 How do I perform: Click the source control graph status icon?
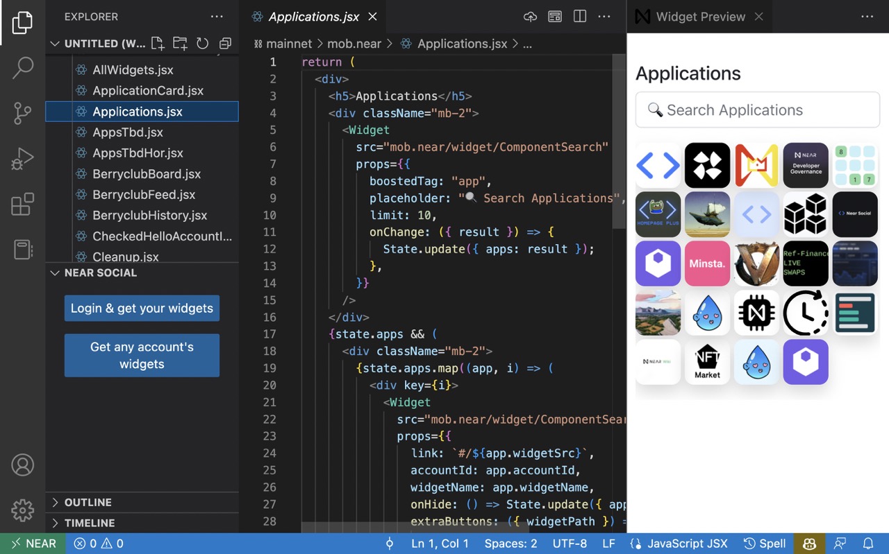pyautogui.click(x=390, y=544)
